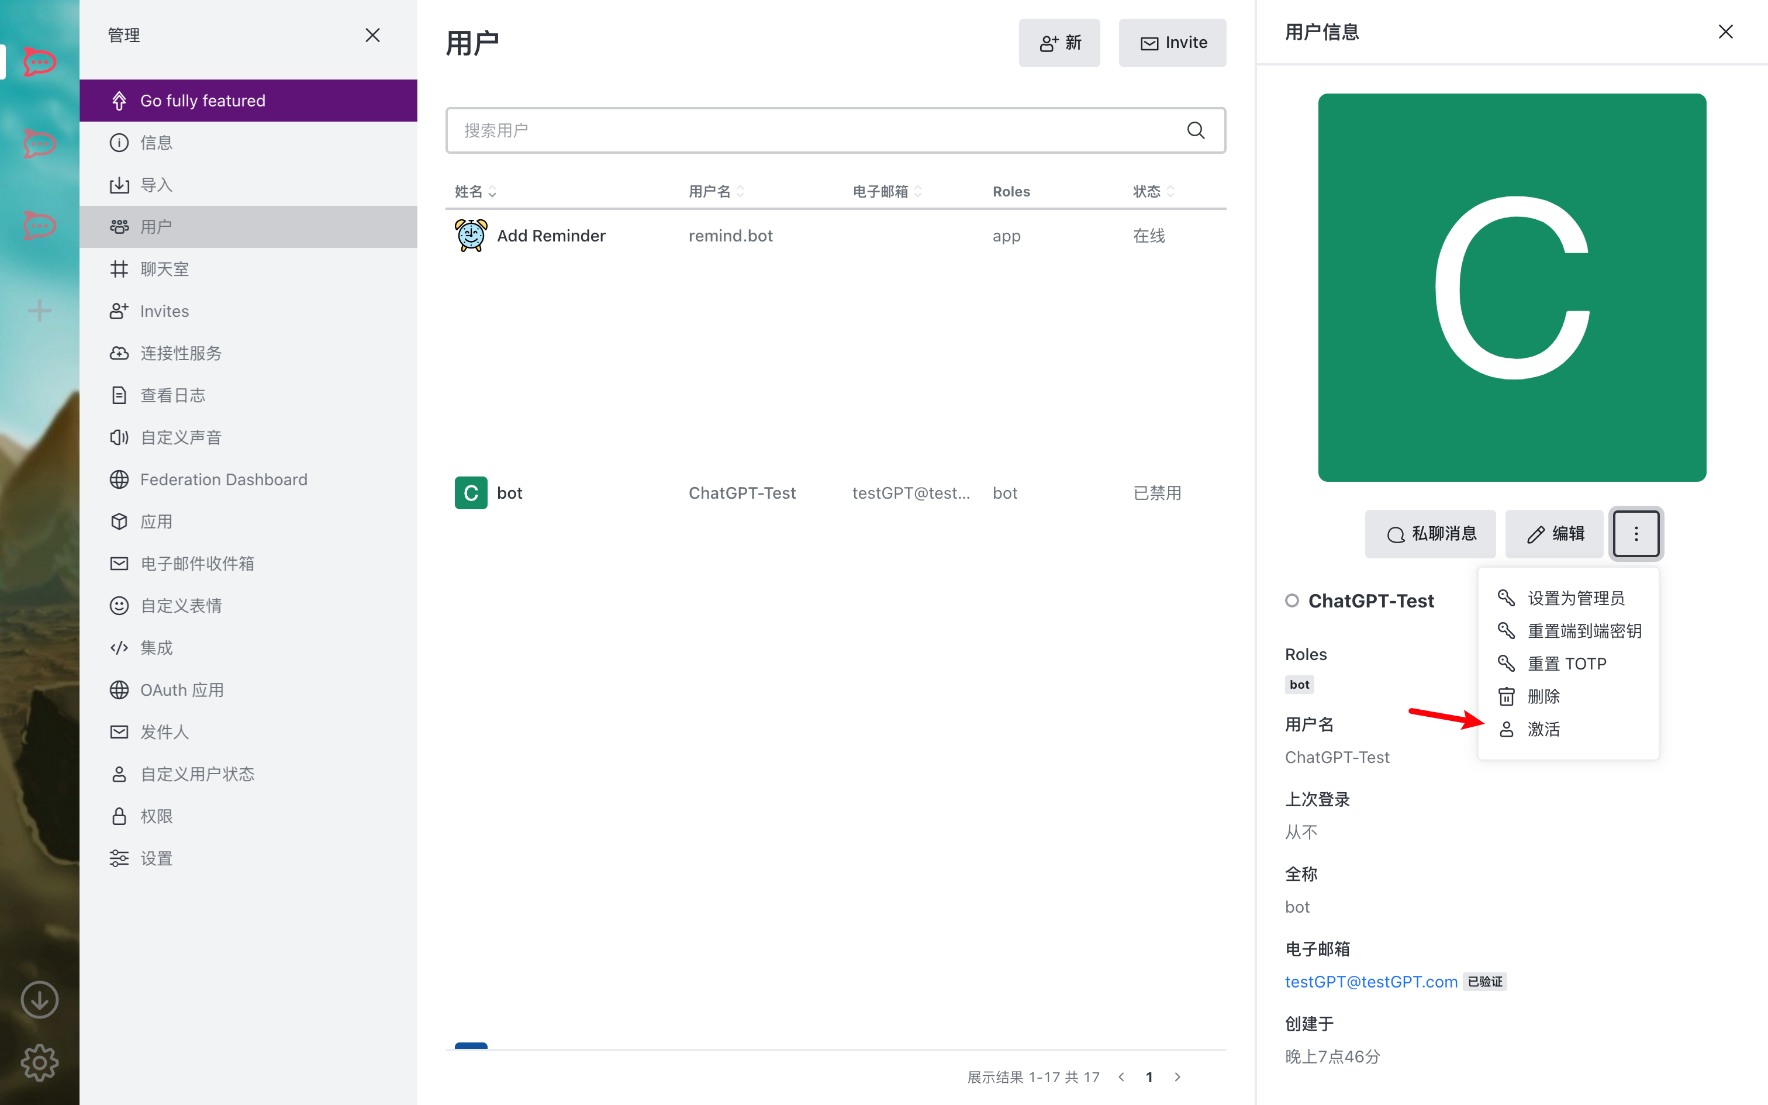Open testGPT@testGPT.com email link
The width and height of the screenshot is (1768, 1105).
pos(1370,982)
